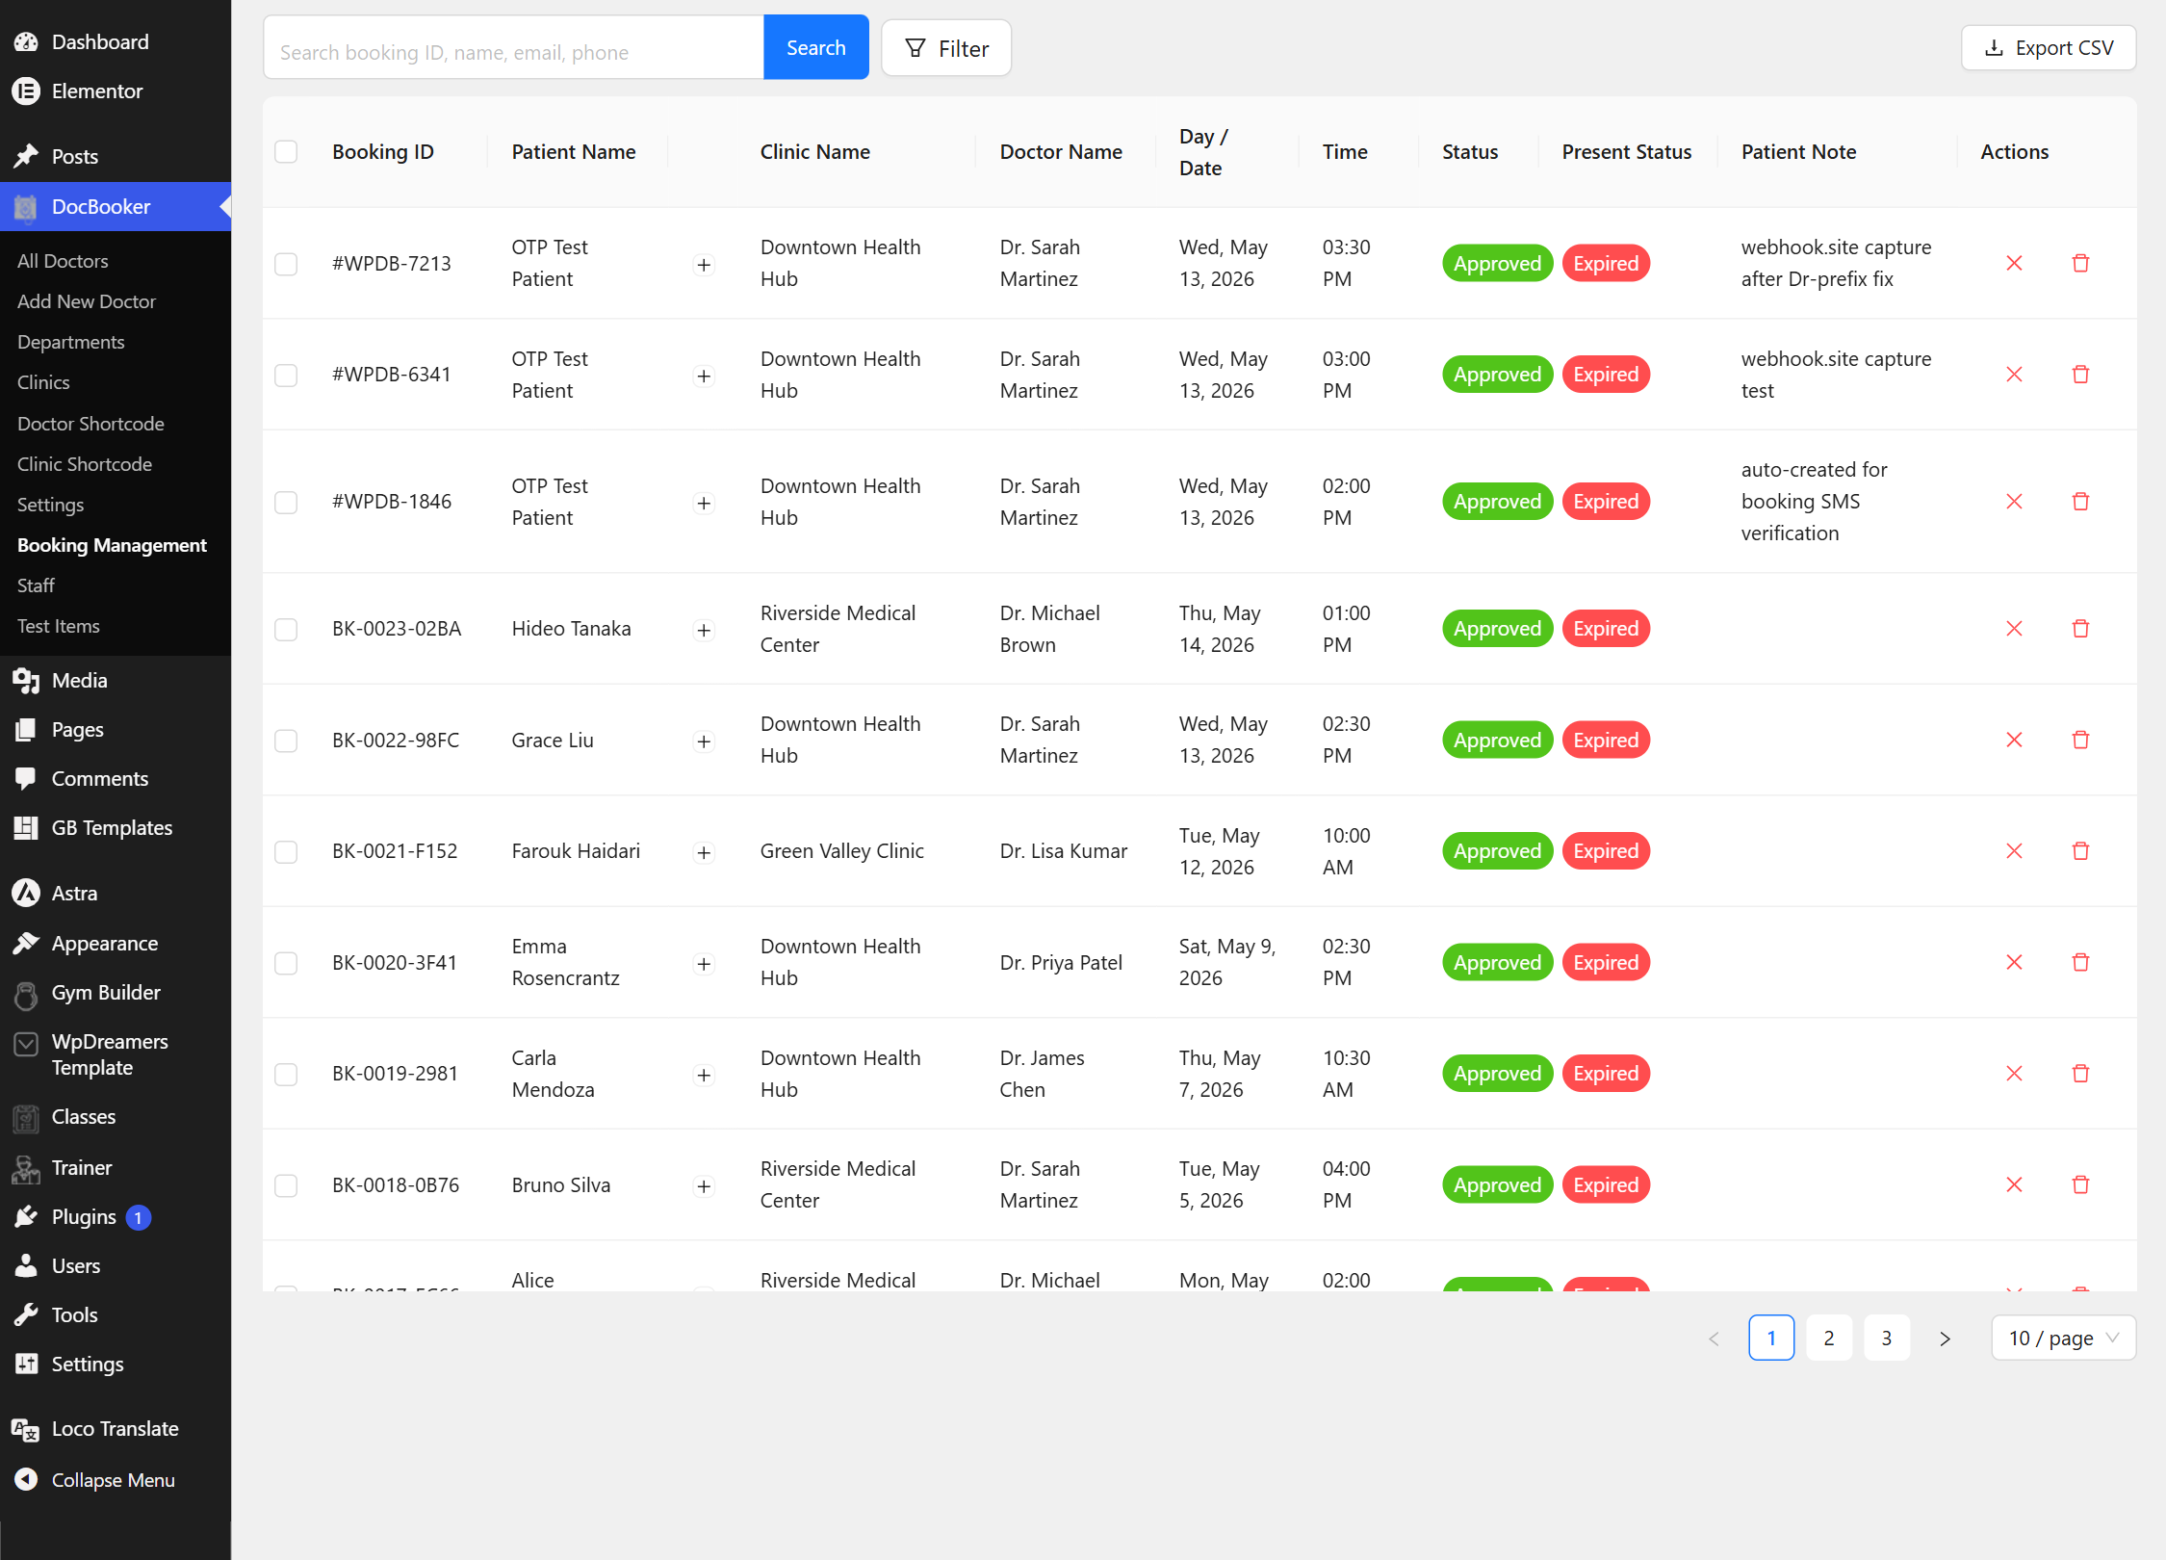
Task: Expand Farouk Haidari row with plus button
Action: click(x=704, y=852)
